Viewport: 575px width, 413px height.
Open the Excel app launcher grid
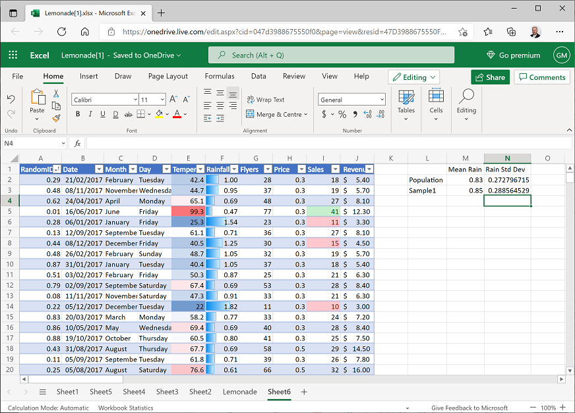pyautogui.click(x=13, y=55)
